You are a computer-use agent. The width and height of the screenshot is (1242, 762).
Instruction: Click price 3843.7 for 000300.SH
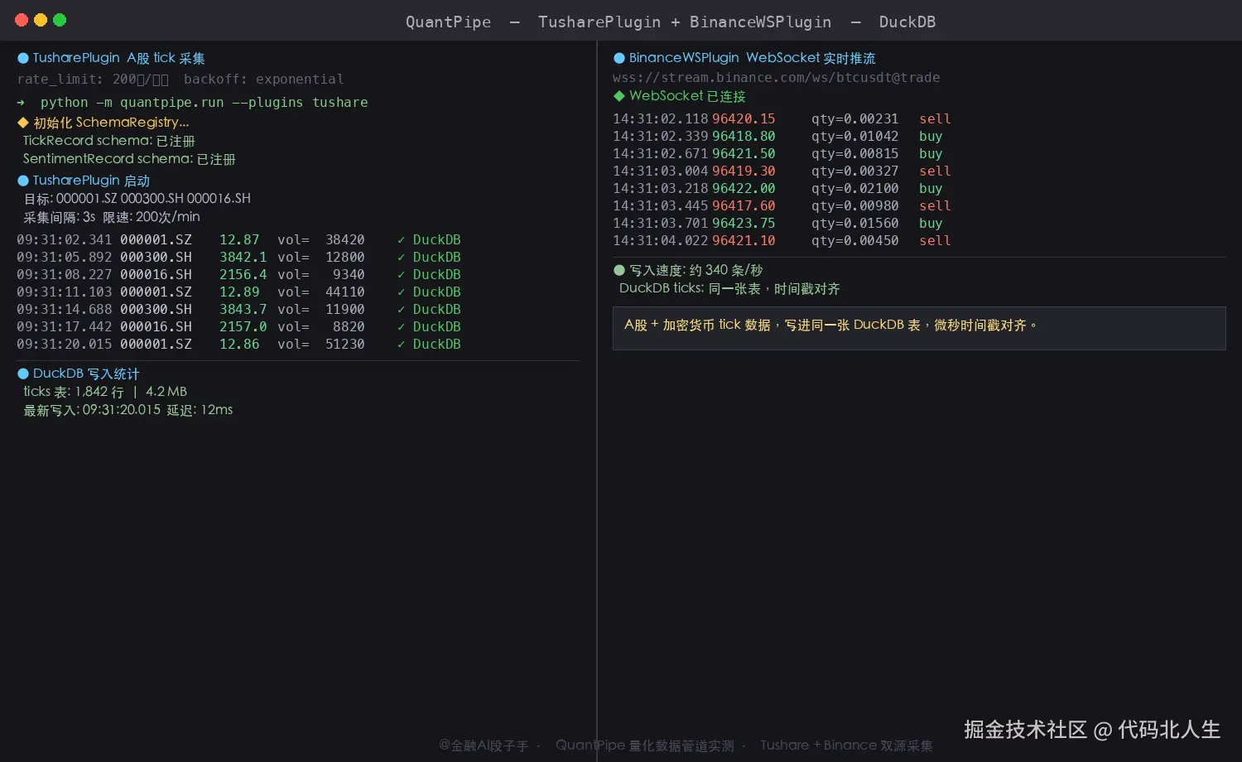click(x=243, y=310)
